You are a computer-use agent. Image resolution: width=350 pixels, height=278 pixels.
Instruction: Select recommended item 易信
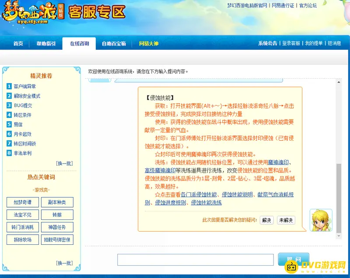pyautogui.click(x=18, y=125)
